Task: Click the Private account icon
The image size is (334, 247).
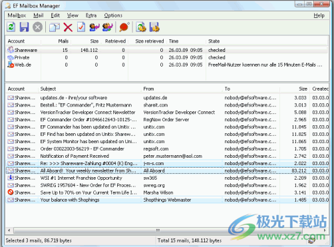Action: pos(11,57)
